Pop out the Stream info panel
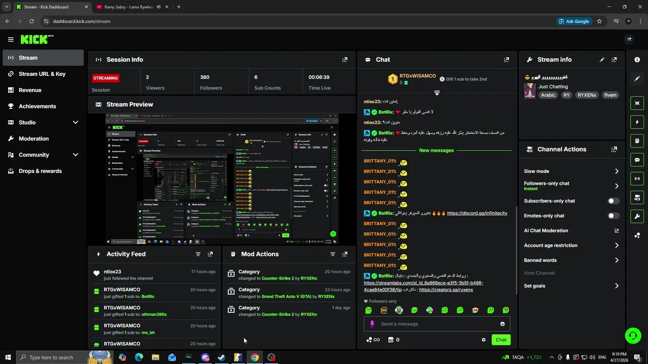Screen dimensions: 648x364 (614, 60)
